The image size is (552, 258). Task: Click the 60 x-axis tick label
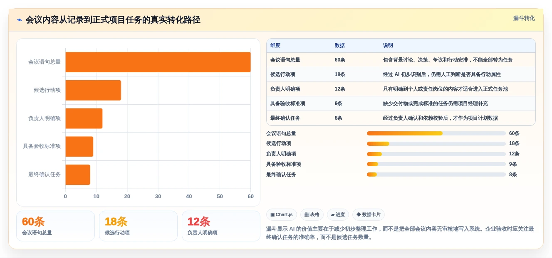(x=250, y=197)
